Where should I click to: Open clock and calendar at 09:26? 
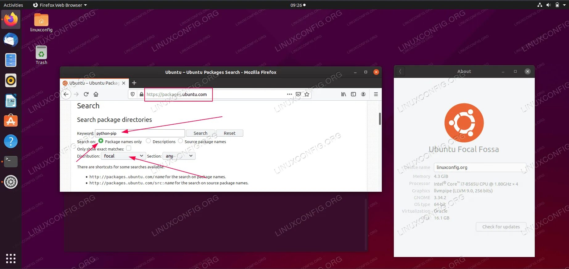298,5
